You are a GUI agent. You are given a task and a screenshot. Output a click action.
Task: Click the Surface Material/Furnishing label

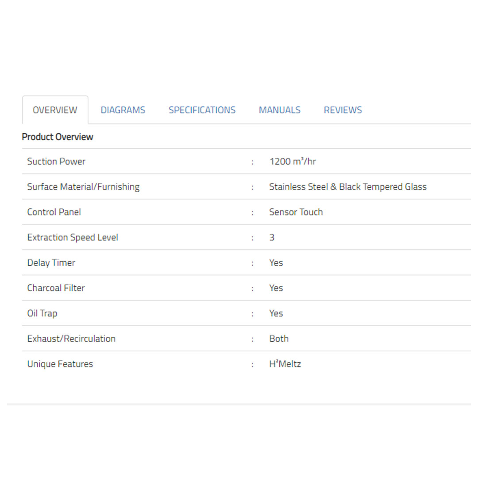[83, 187]
